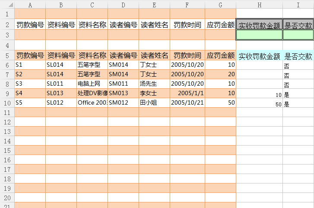The height and width of the screenshot is (208, 314).
Task: Select the reader name 李女士
Action: tap(154, 93)
